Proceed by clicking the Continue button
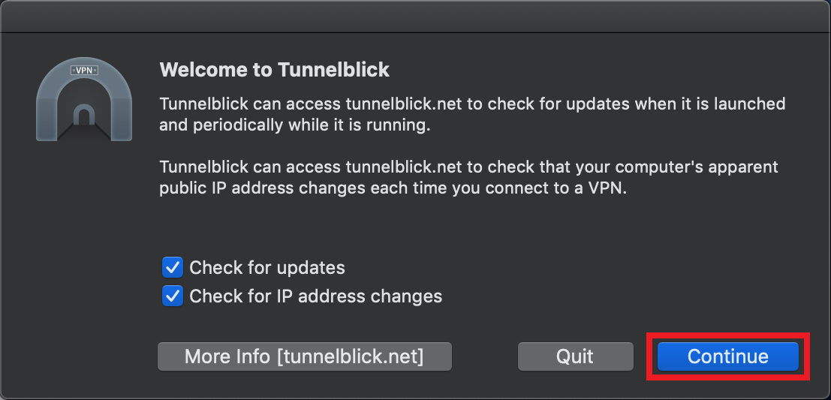The image size is (831, 400). point(728,356)
